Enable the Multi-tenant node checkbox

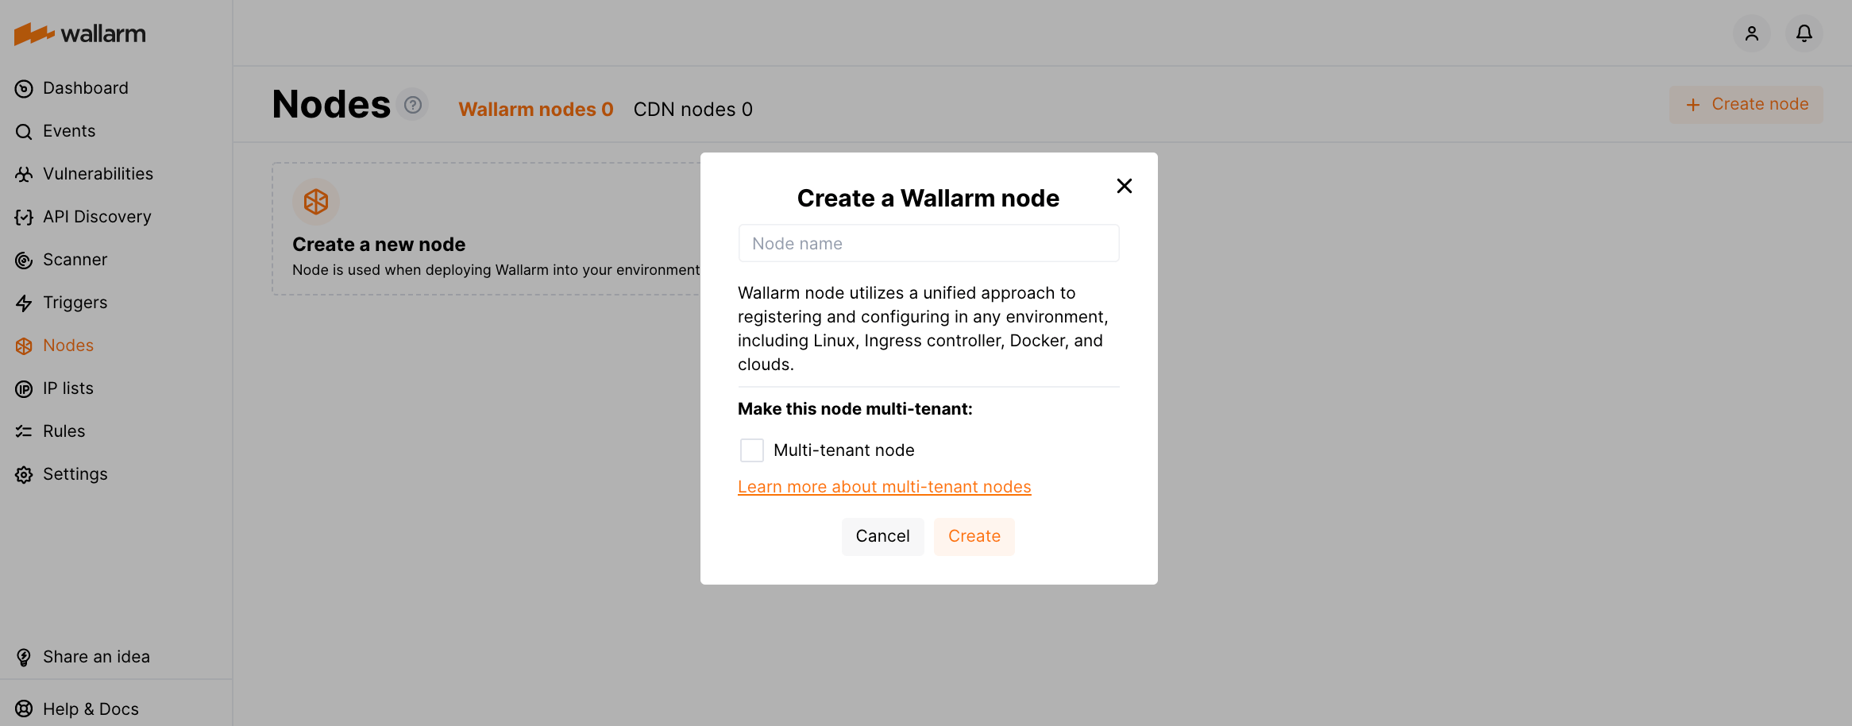coord(751,450)
